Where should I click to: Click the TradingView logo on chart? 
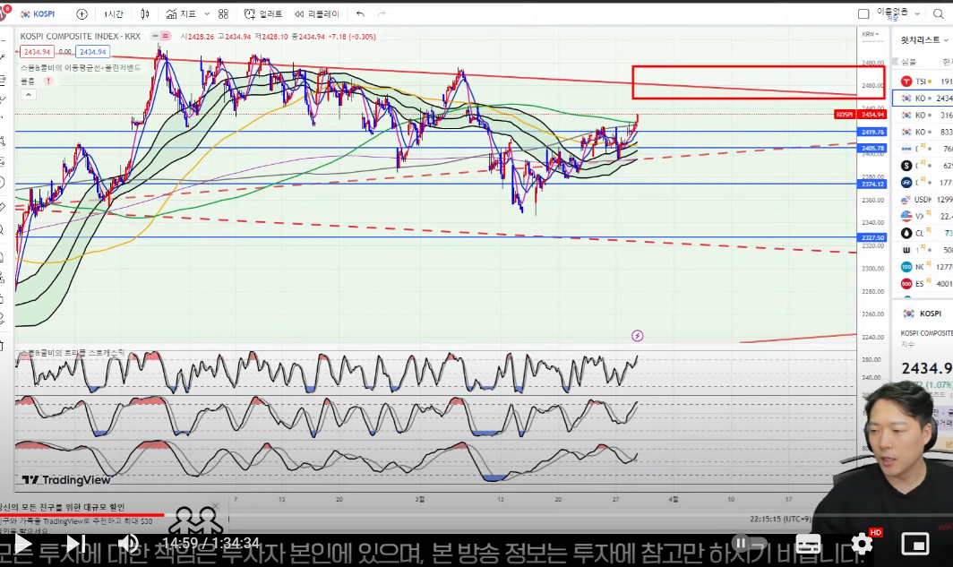pos(66,480)
